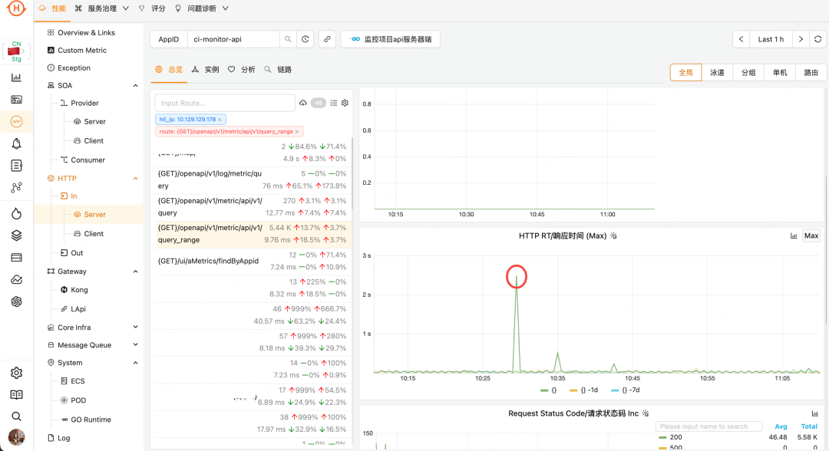Viewport: 829px width, 451px height.
Task: Click the cloud download icon beside Input Route
Action: pos(303,103)
